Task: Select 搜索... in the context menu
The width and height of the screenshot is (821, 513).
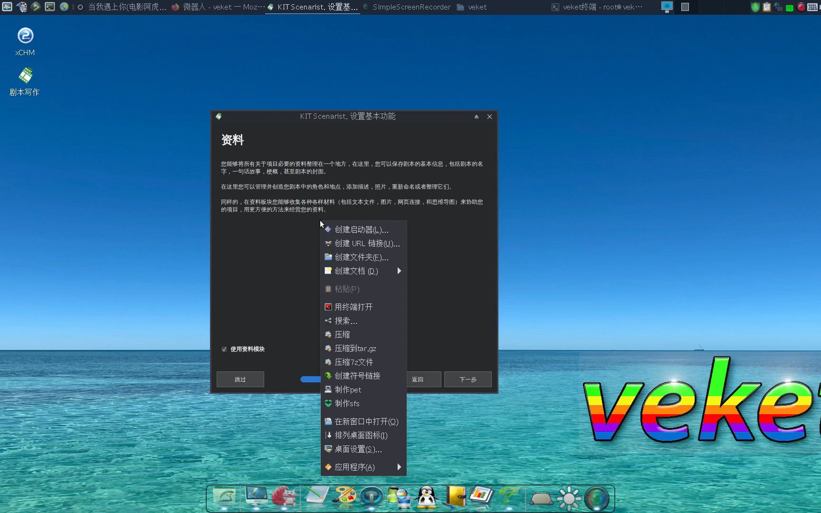Action: coord(364,321)
